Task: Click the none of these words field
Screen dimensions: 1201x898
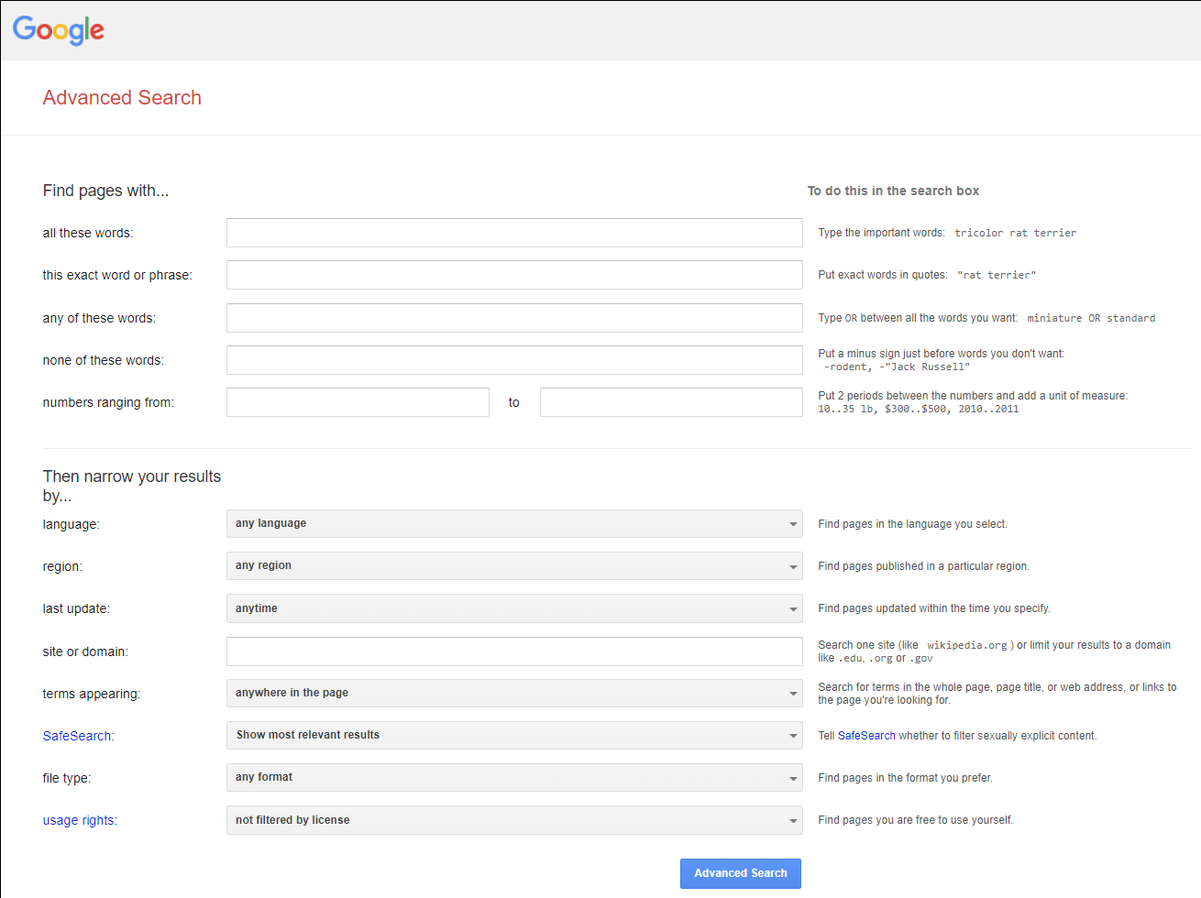Action: (513, 360)
